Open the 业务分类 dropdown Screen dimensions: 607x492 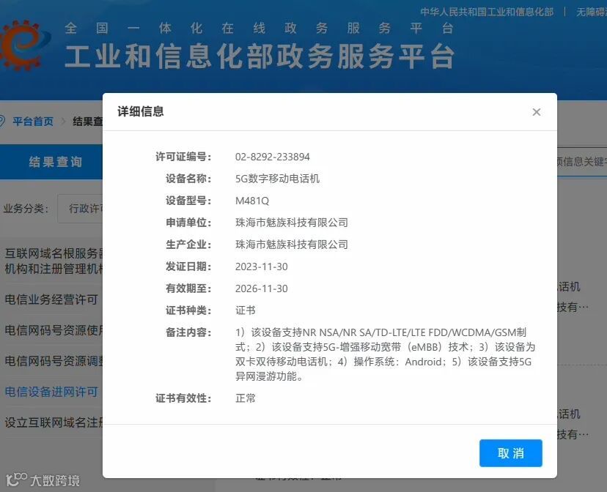(x=81, y=209)
